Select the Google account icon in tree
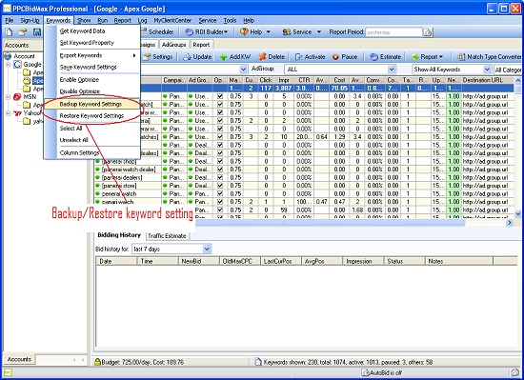The image size is (524, 380). click(x=18, y=64)
